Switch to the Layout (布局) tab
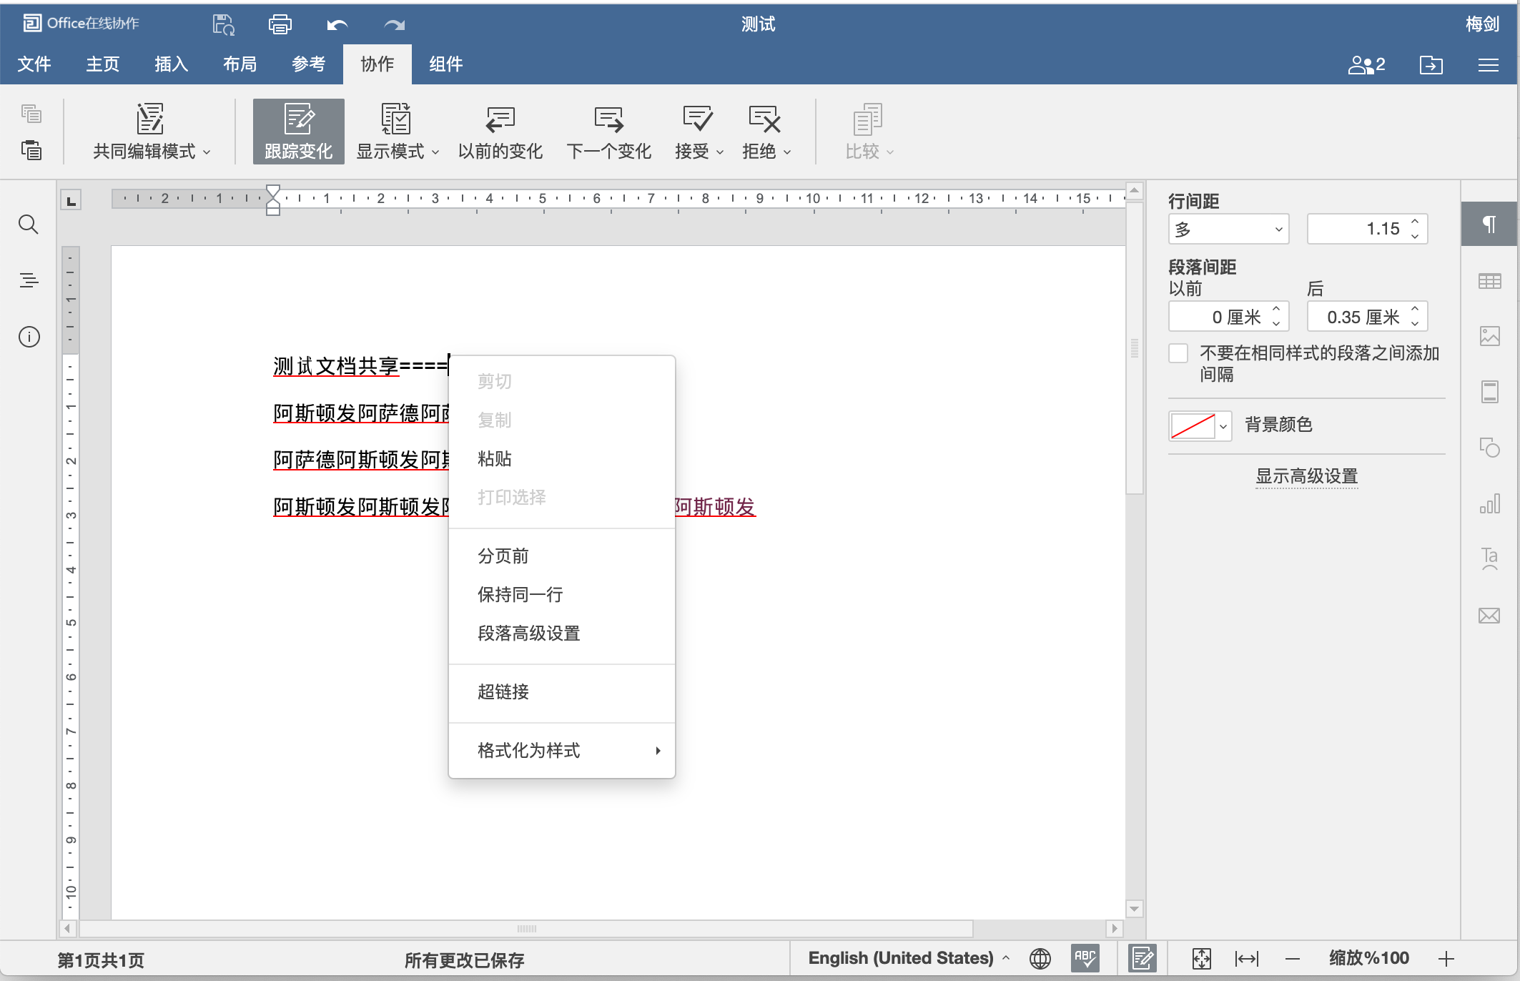This screenshot has width=1520, height=981. point(240,64)
